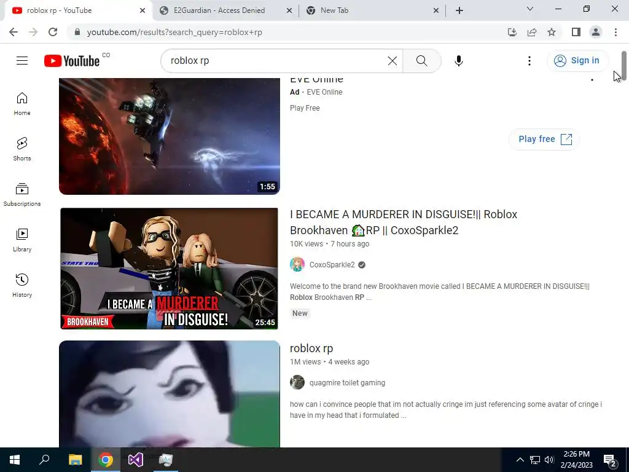
Task: Open Chrome's three-dot customize menu
Action: coord(615,32)
